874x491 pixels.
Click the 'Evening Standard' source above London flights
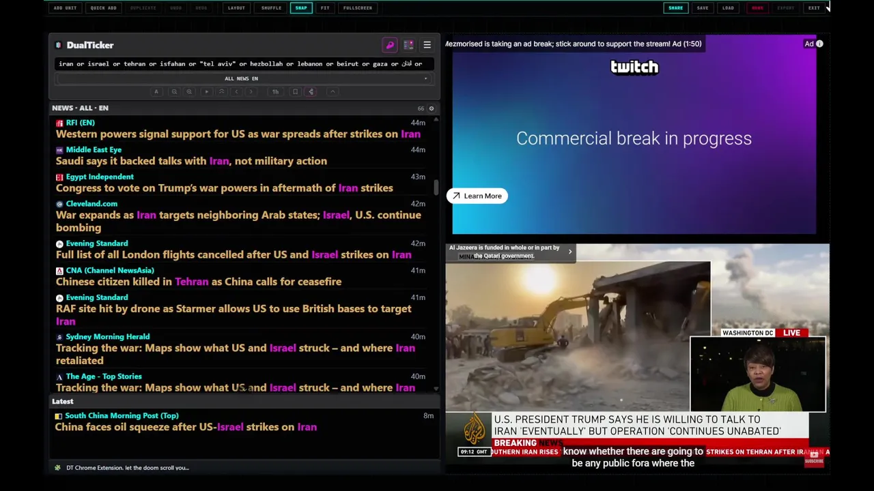click(97, 243)
